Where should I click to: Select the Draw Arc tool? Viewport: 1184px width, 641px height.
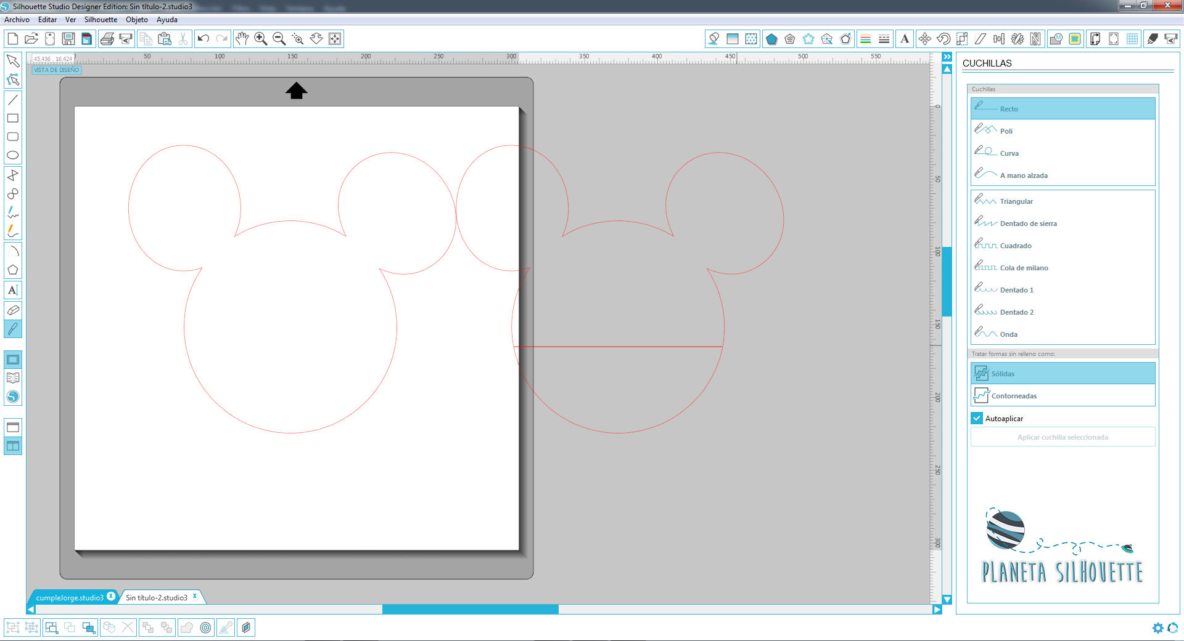tap(13, 251)
